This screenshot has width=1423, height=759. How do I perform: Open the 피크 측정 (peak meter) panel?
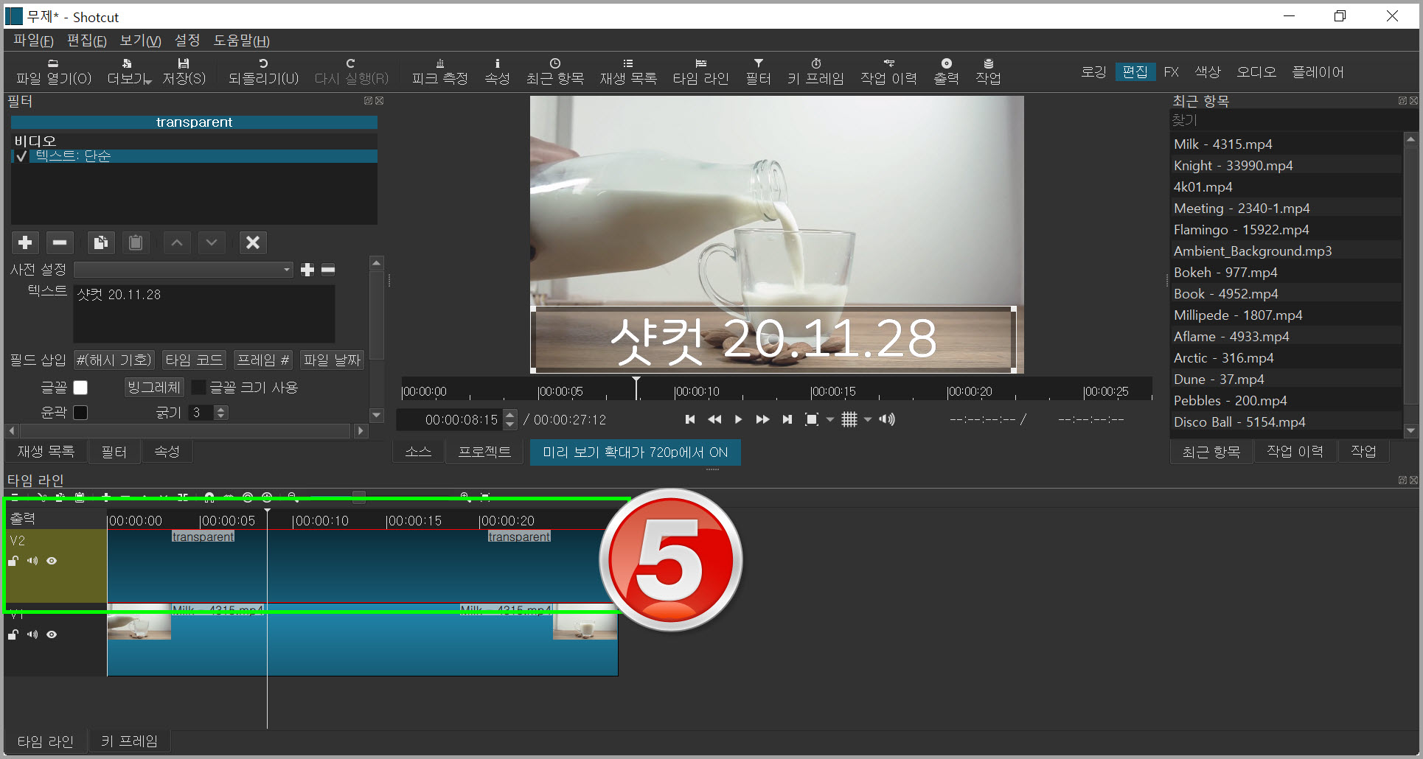pos(439,71)
